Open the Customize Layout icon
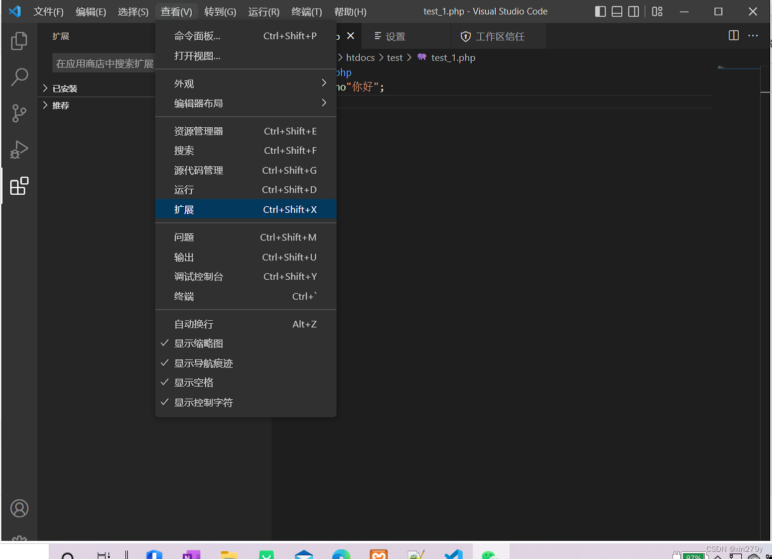772x559 pixels. click(x=657, y=11)
